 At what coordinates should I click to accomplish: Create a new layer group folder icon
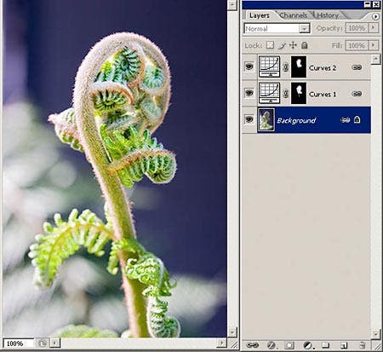point(326,345)
